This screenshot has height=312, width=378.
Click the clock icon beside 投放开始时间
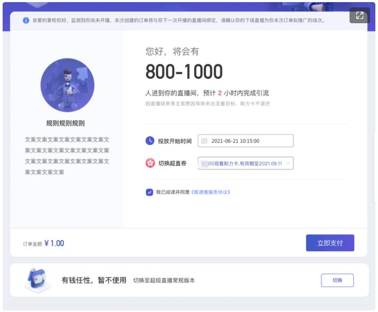click(x=150, y=140)
